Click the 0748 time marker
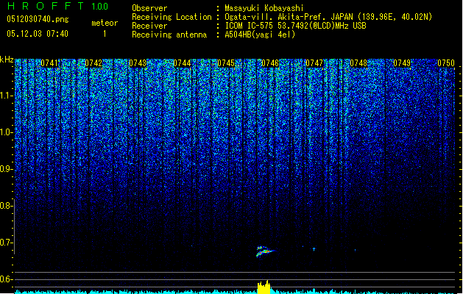463x294 pixels. pos(358,63)
